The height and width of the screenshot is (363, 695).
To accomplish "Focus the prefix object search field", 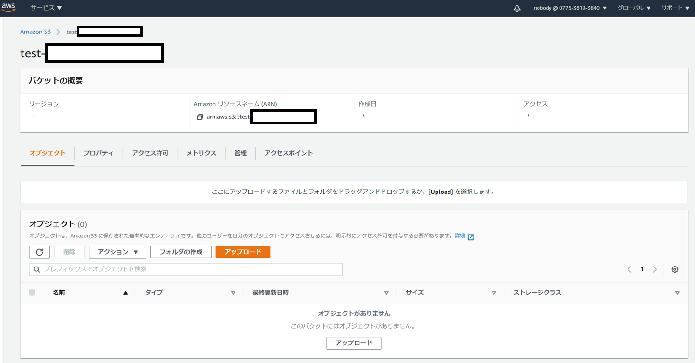I will point(186,269).
